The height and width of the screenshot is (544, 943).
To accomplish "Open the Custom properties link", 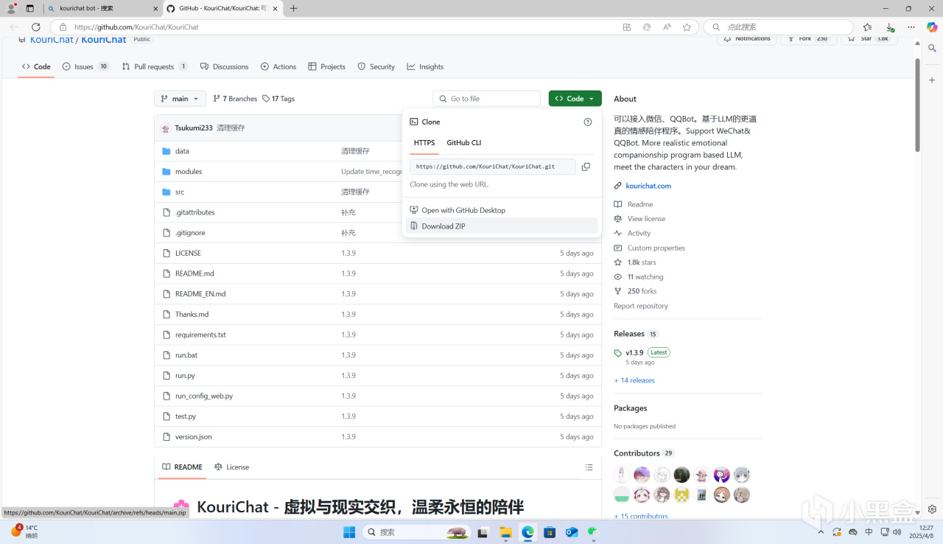I will [656, 248].
